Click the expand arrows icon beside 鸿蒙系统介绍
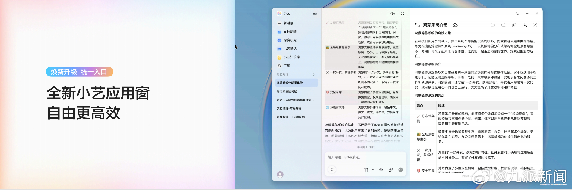 [x=417, y=25]
